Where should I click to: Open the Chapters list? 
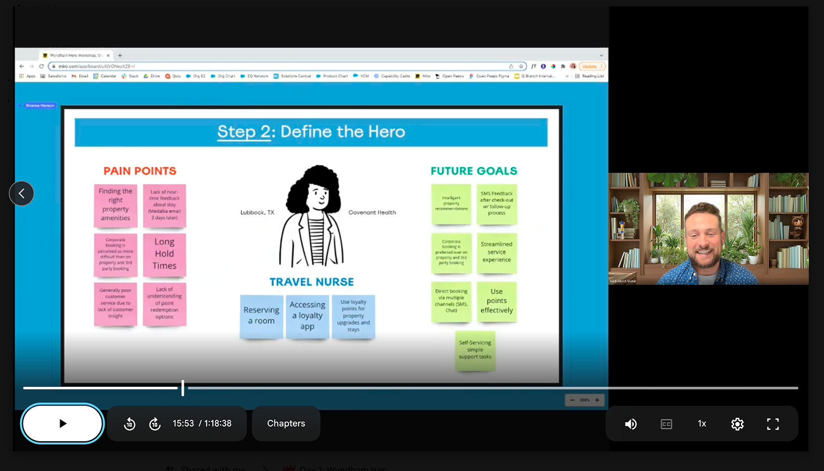tap(286, 424)
